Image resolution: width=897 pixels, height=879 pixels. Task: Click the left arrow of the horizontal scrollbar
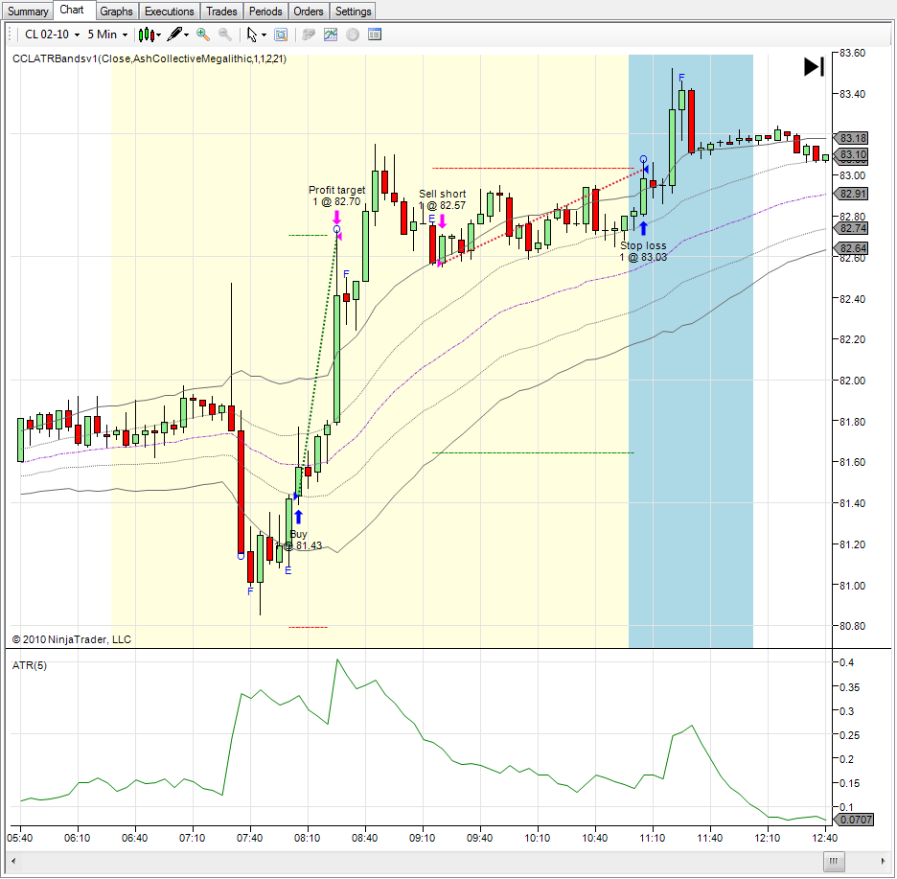[x=13, y=861]
